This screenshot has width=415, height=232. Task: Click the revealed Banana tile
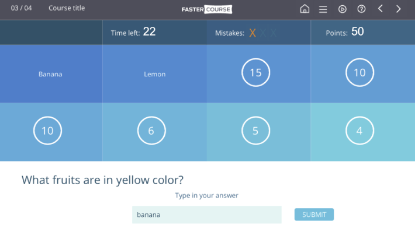(51, 73)
